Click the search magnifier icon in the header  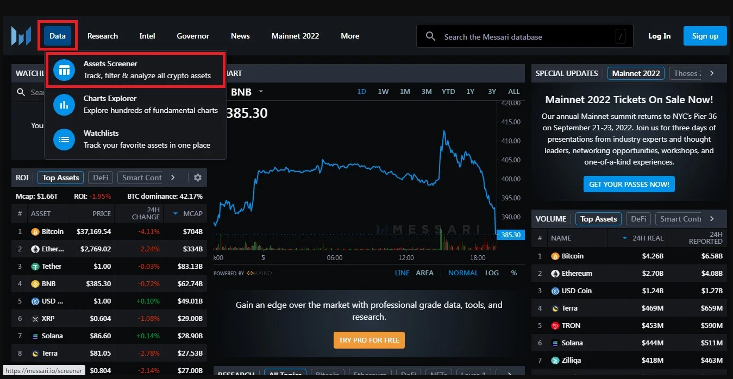[x=431, y=36]
